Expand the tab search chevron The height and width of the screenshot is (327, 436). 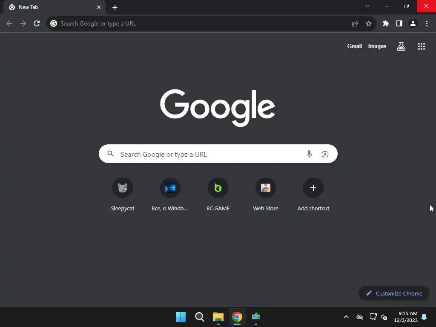367,6
